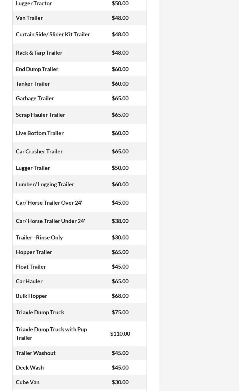Click the $110.00 price for Pup Trailer
239x391 pixels.
tap(120, 334)
